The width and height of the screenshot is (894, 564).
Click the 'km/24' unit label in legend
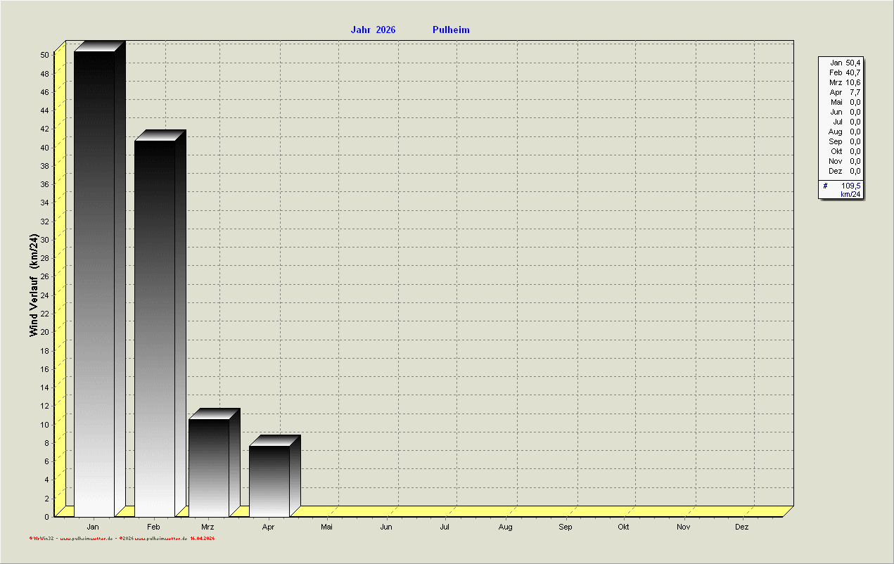[x=850, y=194]
